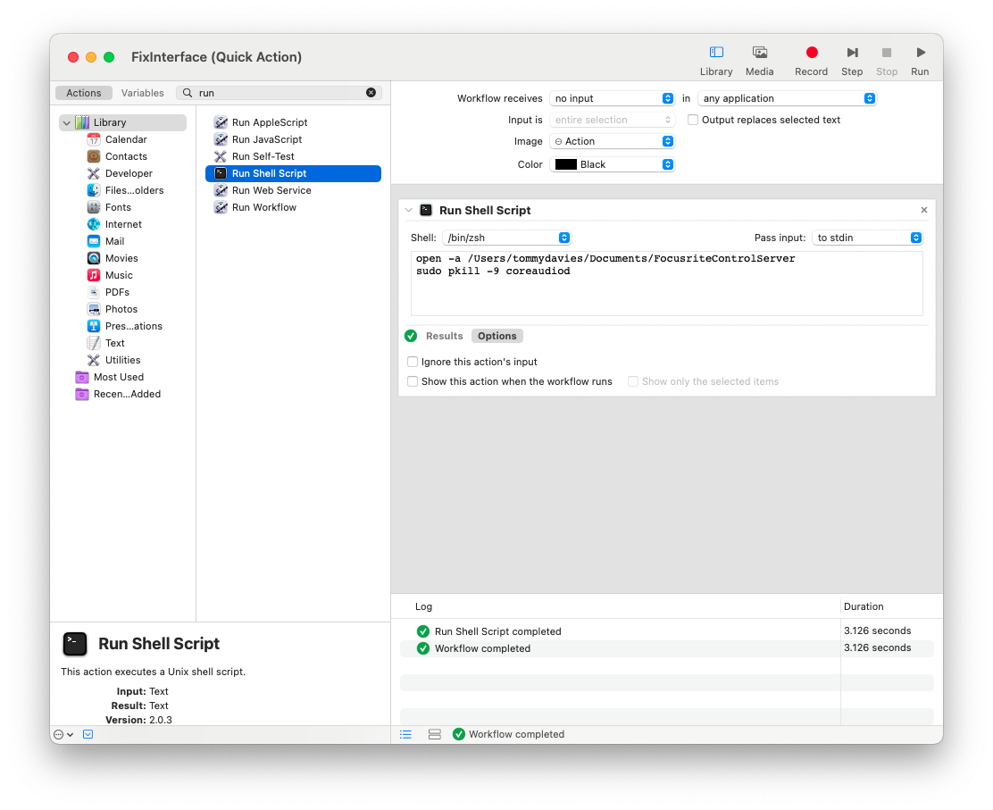This screenshot has width=993, height=810.
Task: Select the Photos category
Action: (121, 309)
